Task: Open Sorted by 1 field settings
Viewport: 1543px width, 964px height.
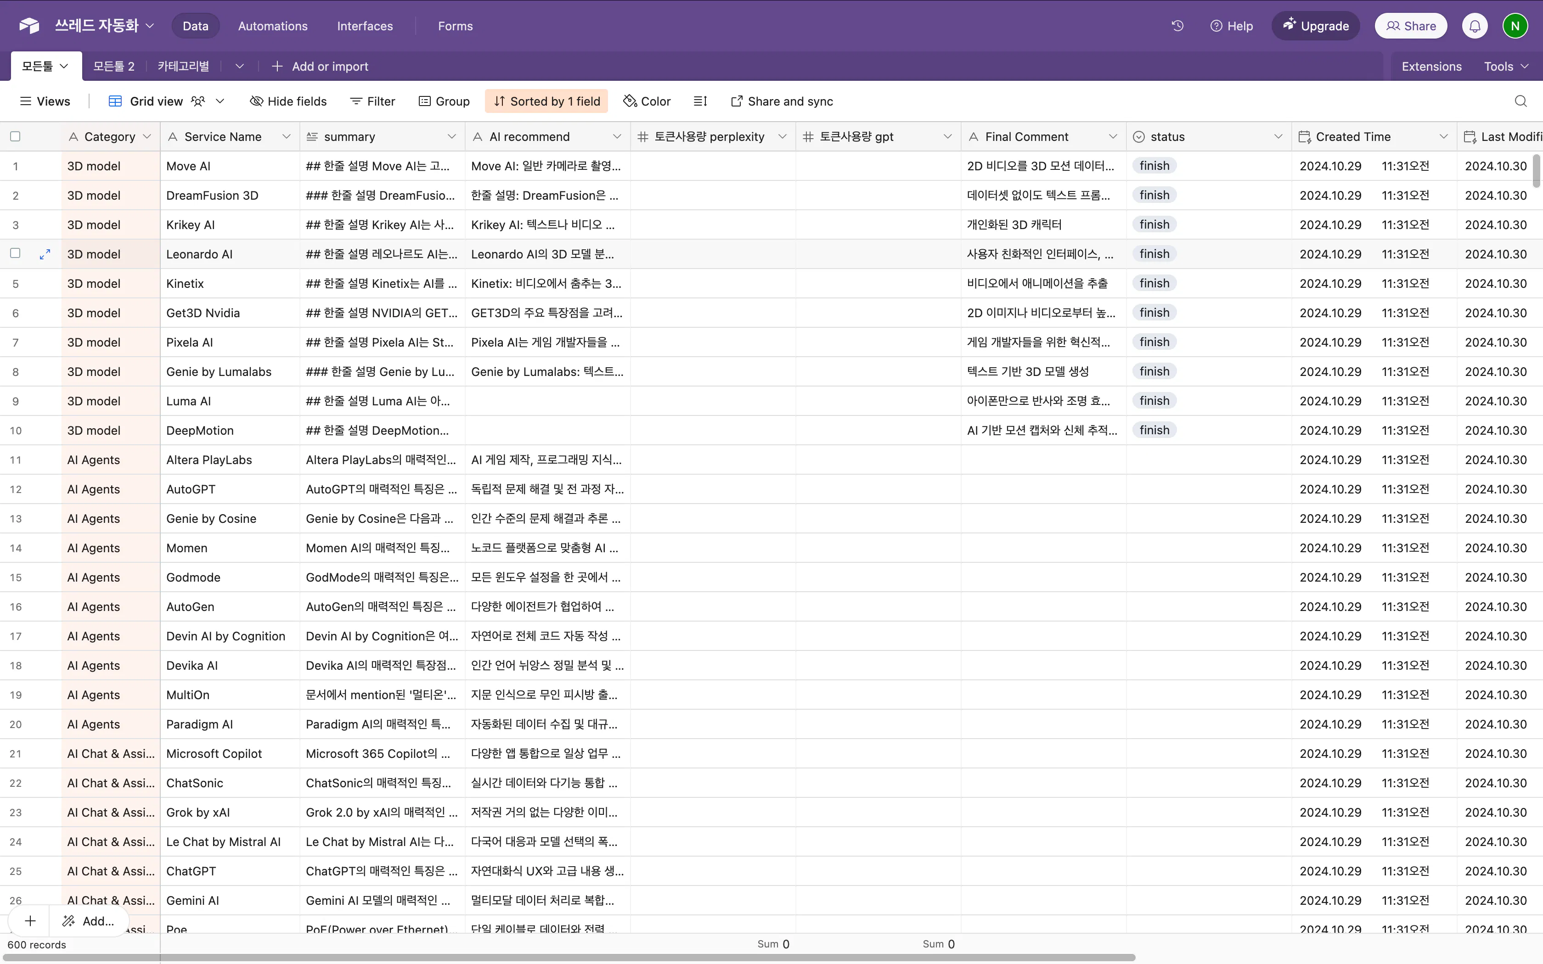Action: click(x=546, y=101)
